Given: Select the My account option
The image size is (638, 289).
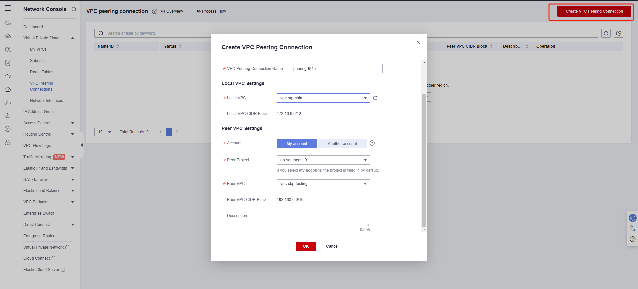Looking at the screenshot, I should coord(297,144).
